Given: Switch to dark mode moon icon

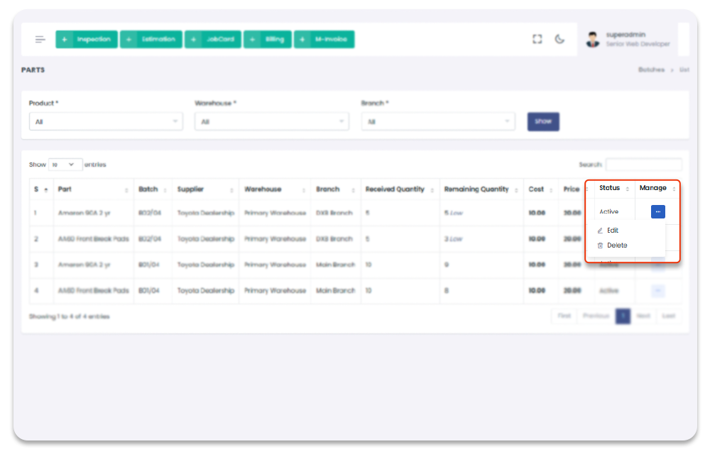Looking at the screenshot, I should (x=559, y=40).
